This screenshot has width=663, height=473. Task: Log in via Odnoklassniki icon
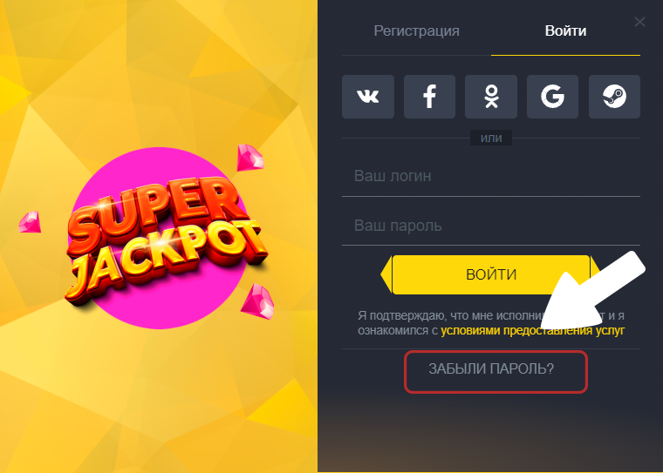pos(491,97)
